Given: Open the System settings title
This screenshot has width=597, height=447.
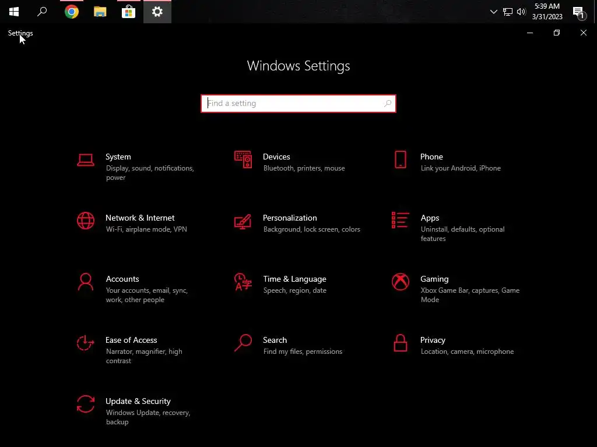Looking at the screenshot, I should tap(118, 157).
